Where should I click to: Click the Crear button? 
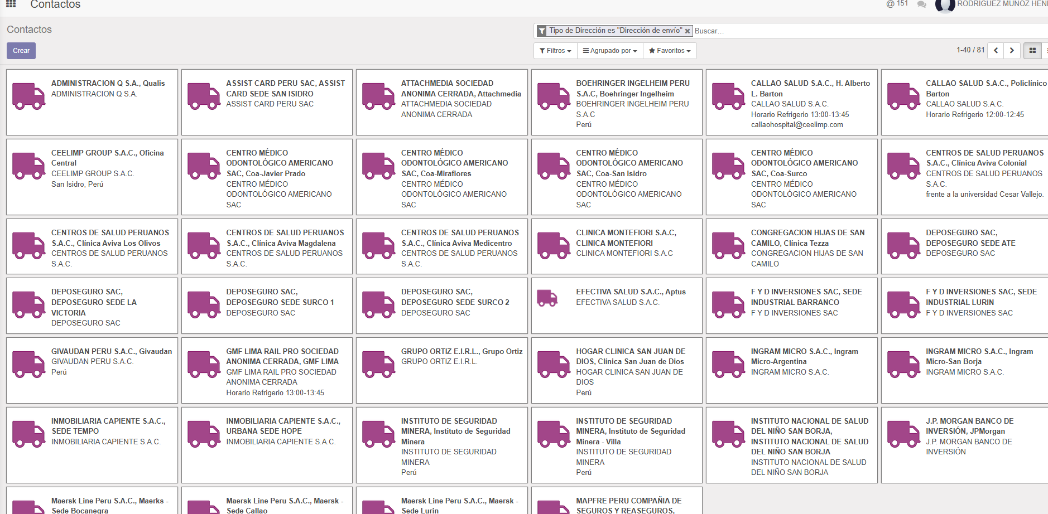click(21, 51)
